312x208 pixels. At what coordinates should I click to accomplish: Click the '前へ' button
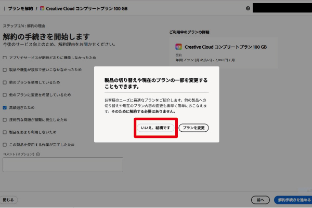click(261, 200)
